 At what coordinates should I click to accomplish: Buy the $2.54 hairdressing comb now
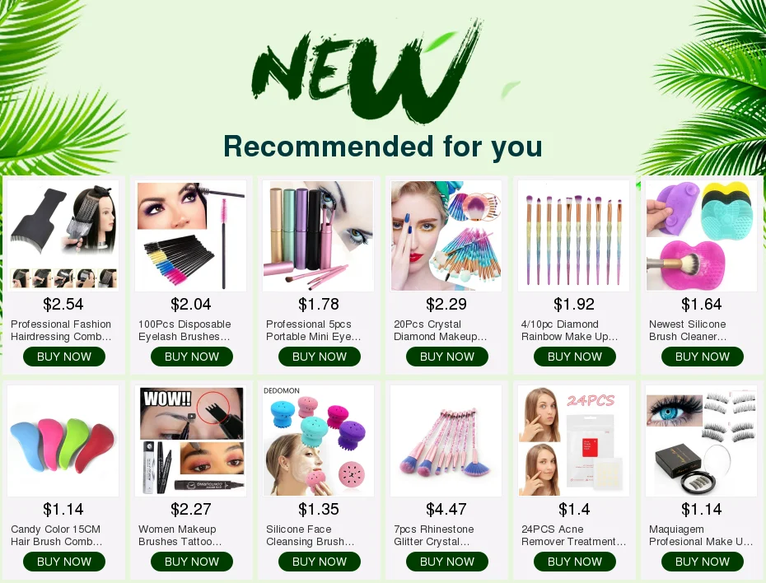[64, 357]
